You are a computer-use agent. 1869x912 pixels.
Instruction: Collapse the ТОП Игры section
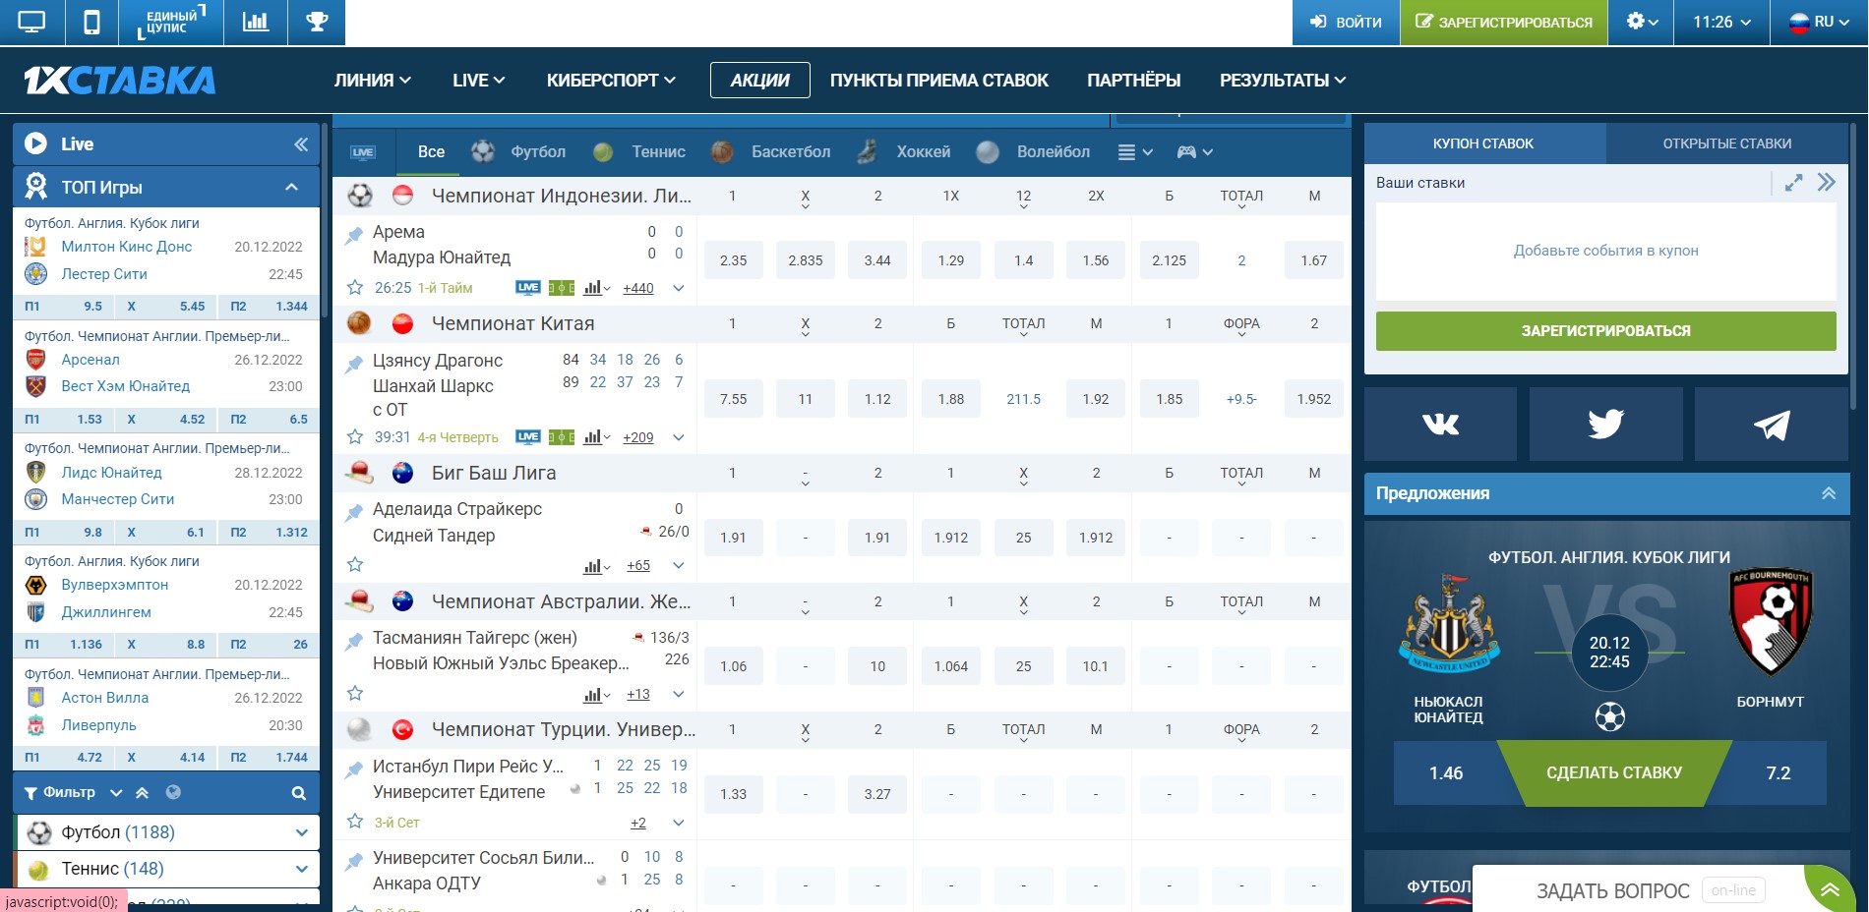291,187
